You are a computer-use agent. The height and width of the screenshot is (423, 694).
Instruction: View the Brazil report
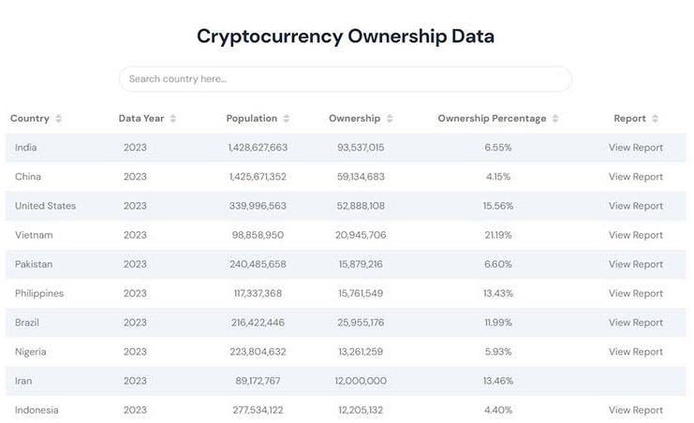tap(635, 322)
